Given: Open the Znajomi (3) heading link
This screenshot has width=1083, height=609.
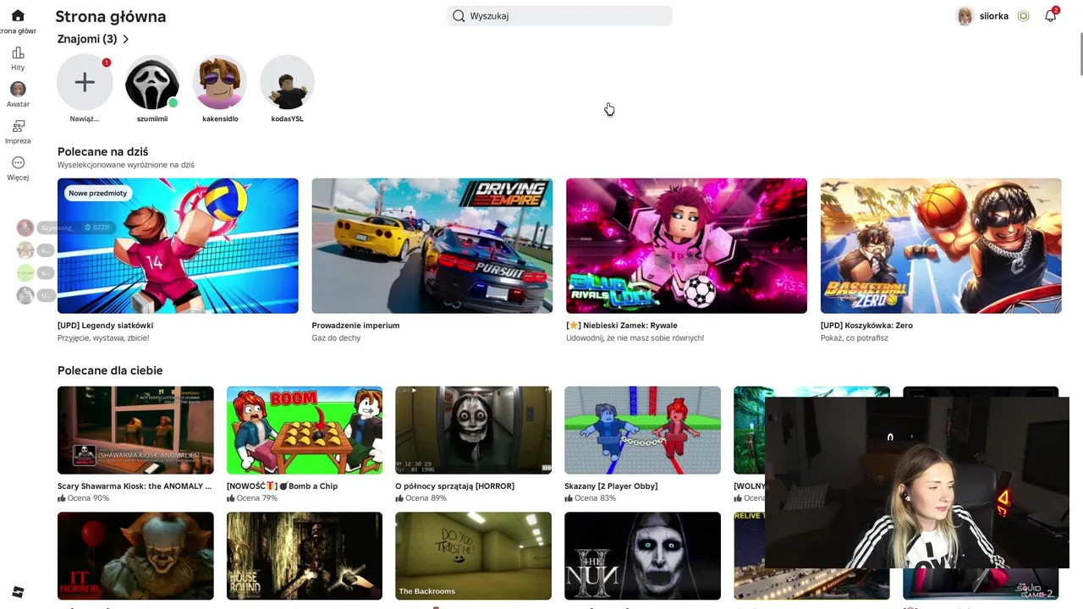Looking at the screenshot, I should (87, 39).
